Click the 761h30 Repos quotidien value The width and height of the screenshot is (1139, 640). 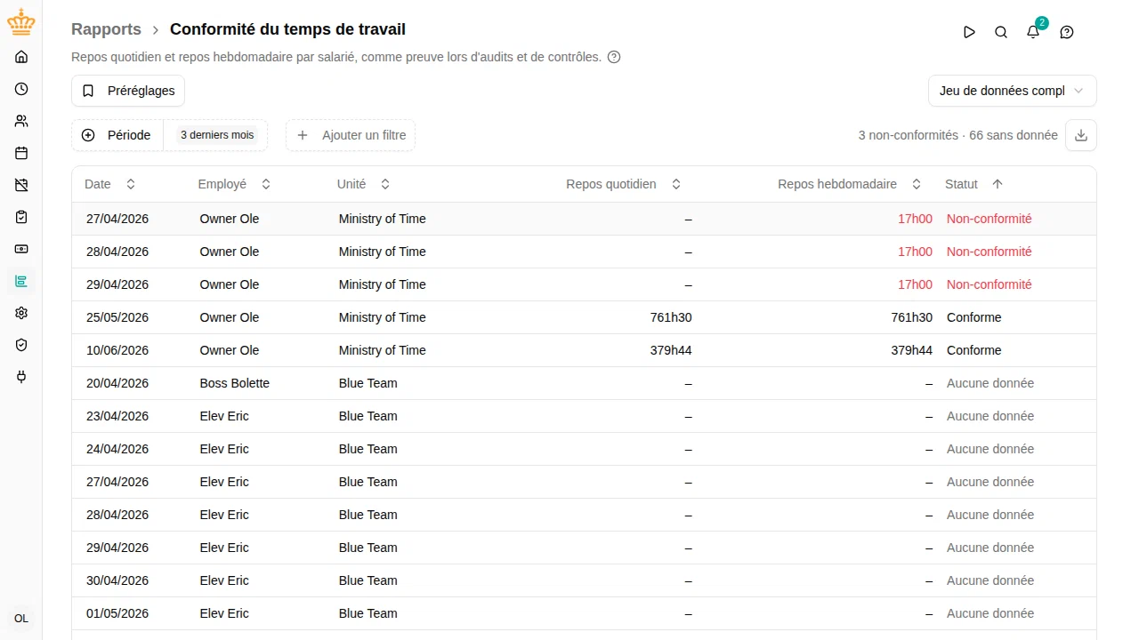pos(671,317)
